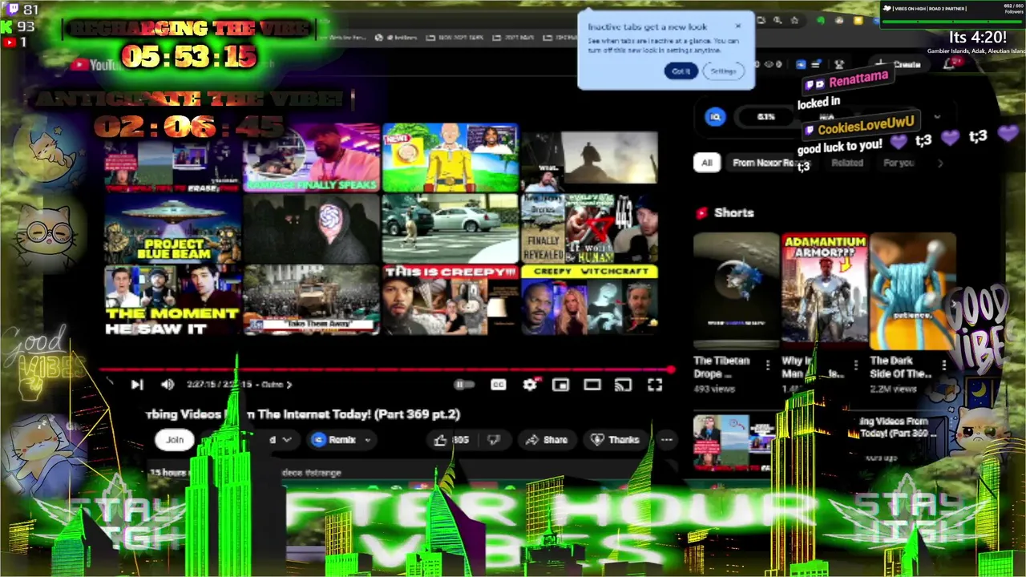The height and width of the screenshot is (577, 1026).
Task: Open the suggested video thumbnail below Shorts
Action: 733,442
